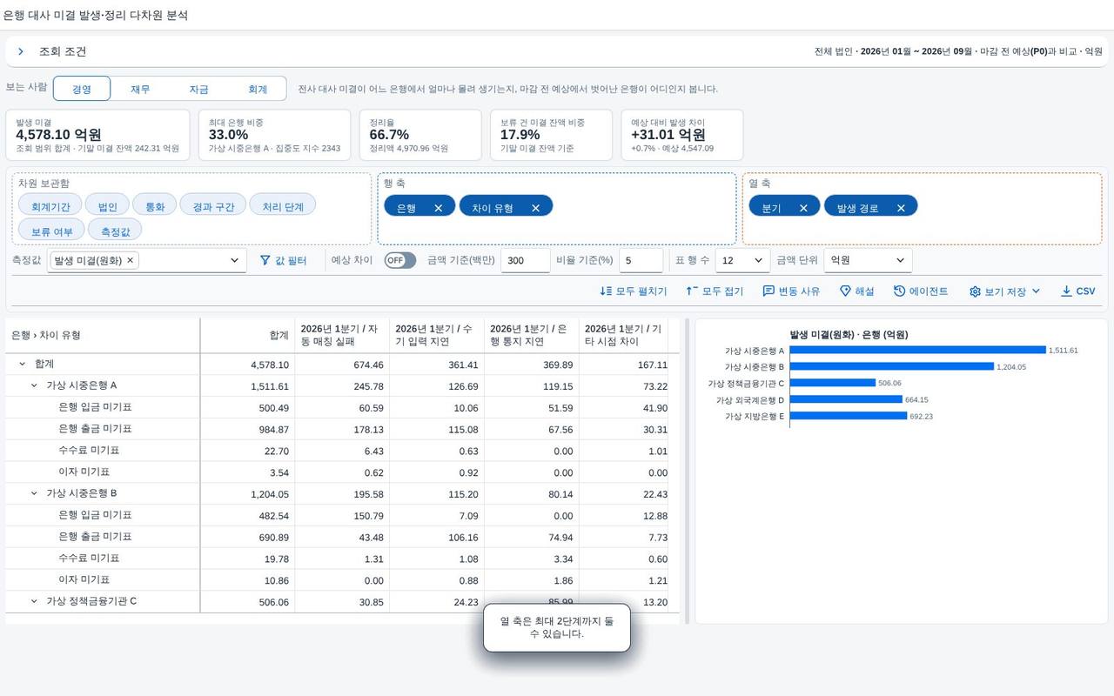Select the 법인 dimension chip

click(108, 205)
